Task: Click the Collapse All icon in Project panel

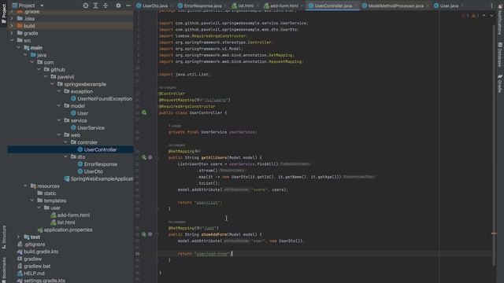Action: [x=106, y=6]
